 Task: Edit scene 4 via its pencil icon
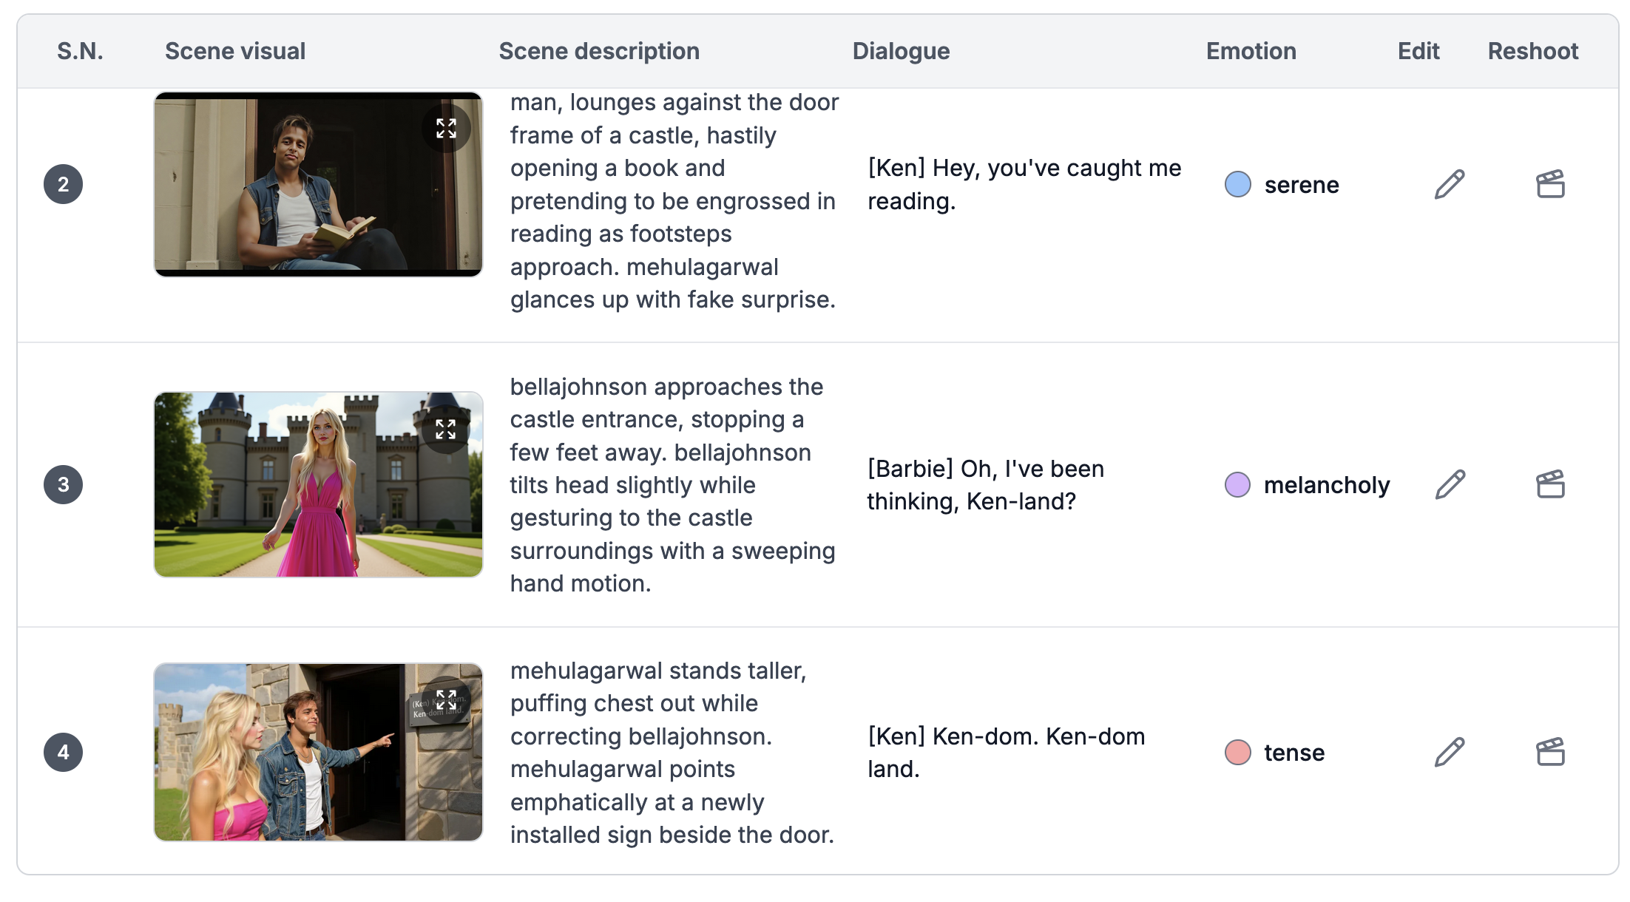(x=1448, y=752)
